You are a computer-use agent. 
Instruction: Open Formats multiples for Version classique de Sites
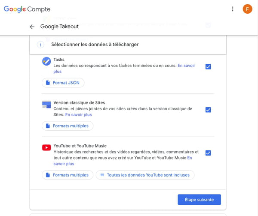pos(68,126)
